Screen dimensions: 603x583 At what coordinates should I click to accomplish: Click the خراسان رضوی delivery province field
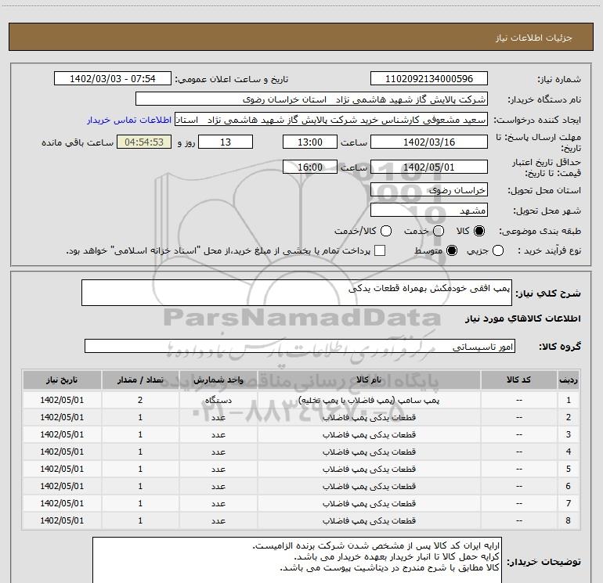429,190
